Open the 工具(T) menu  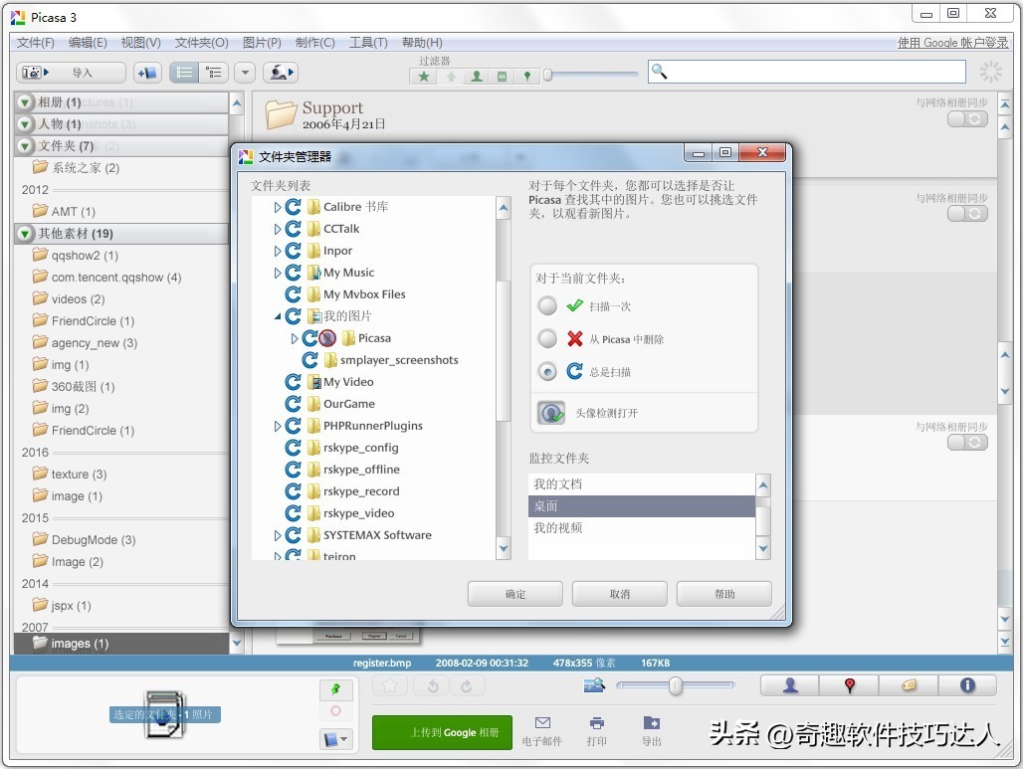click(368, 43)
